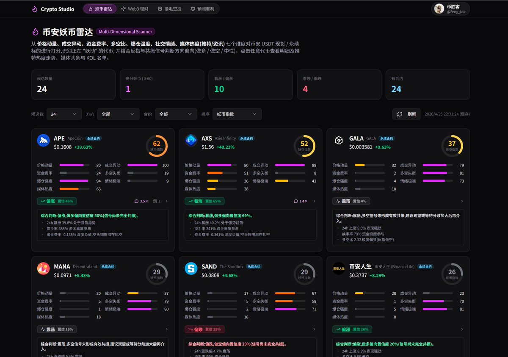Click GALA's 多空失衡 bar

(438, 173)
